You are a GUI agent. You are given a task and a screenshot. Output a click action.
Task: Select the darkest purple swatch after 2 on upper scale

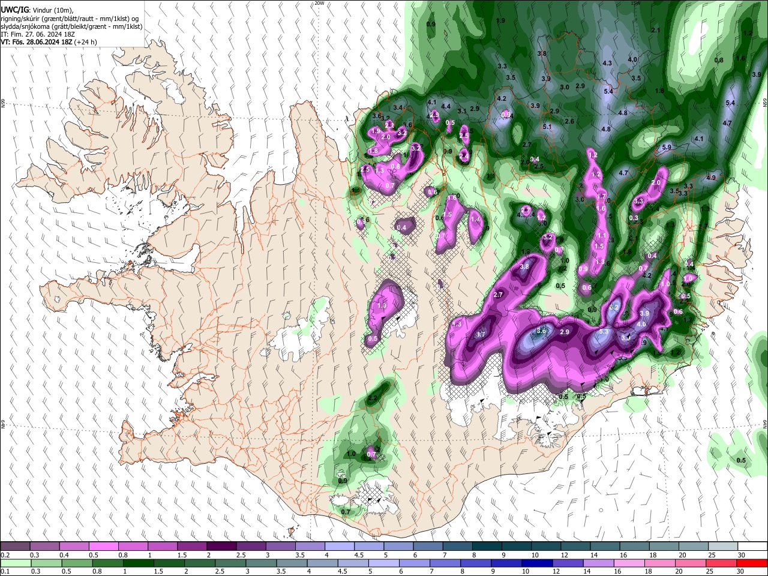click(221, 547)
